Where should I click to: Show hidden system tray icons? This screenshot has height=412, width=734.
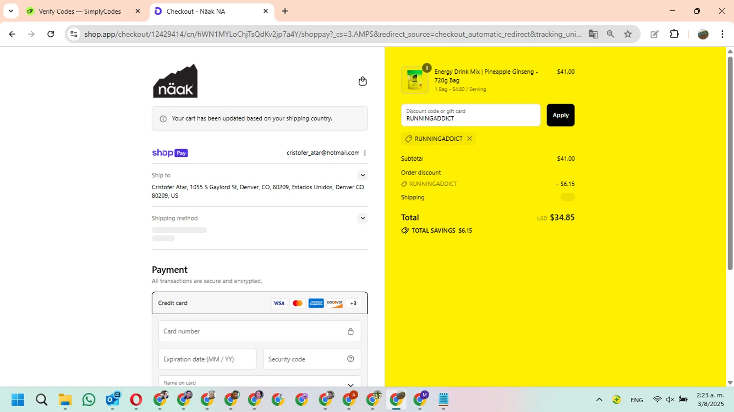pos(599,400)
